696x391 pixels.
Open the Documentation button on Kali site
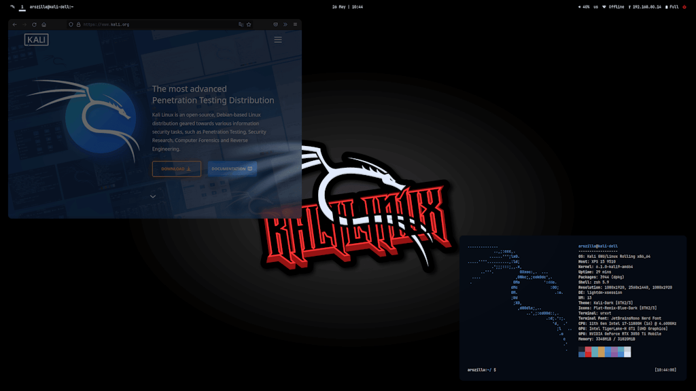click(232, 169)
